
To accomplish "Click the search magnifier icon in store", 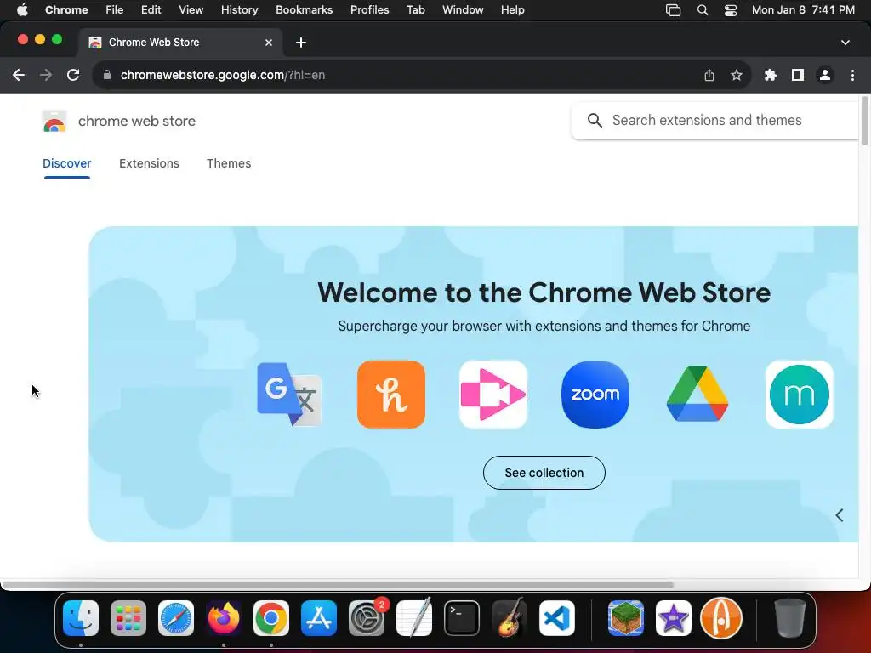I will click(x=595, y=121).
